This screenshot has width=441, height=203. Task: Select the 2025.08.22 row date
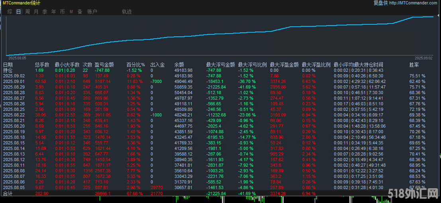pos(14,115)
